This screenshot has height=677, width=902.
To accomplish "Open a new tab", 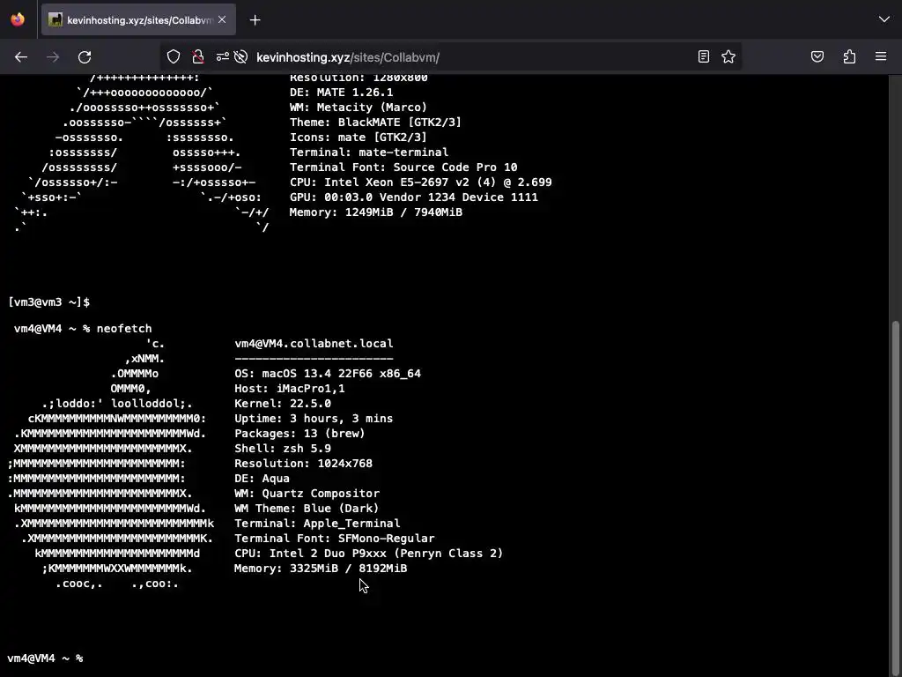I will (x=255, y=20).
